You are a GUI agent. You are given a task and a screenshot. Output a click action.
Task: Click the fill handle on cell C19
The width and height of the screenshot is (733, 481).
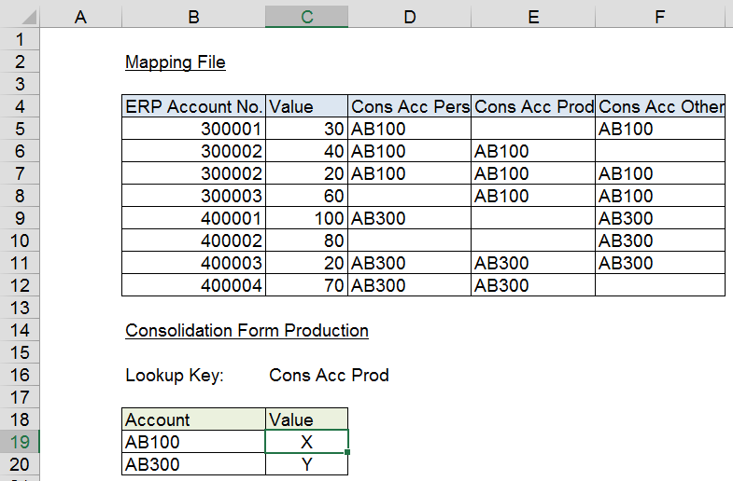[347, 452]
